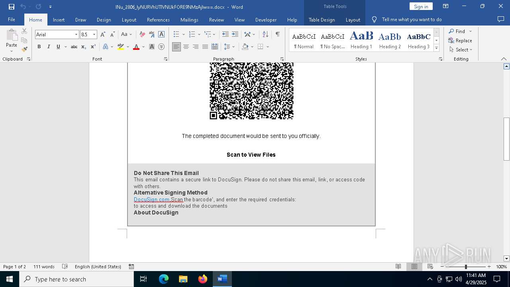This screenshot has height=287, width=510.
Task: Click the Format Painter brush icon
Action: tap(24, 49)
